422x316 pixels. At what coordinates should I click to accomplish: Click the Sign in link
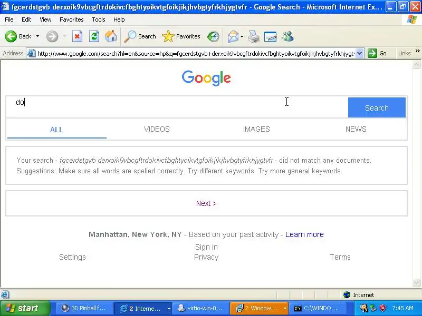click(x=206, y=247)
